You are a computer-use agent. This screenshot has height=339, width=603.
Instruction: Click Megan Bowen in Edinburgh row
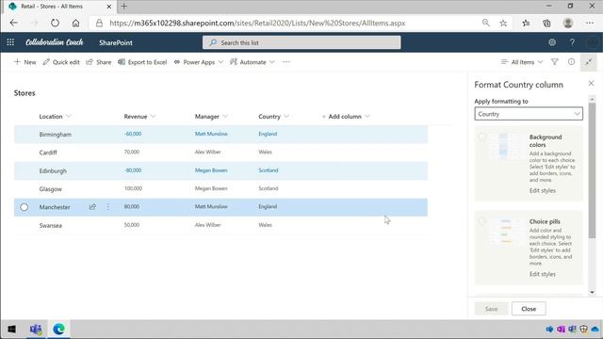pyautogui.click(x=211, y=170)
